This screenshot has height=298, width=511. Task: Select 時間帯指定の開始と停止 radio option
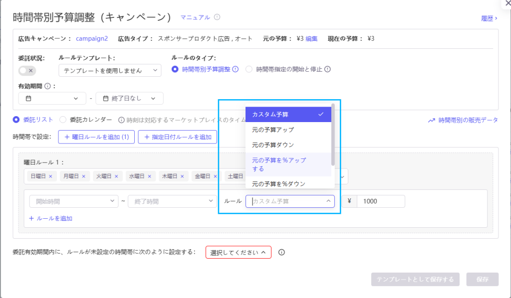pyautogui.click(x=249, y=69)
